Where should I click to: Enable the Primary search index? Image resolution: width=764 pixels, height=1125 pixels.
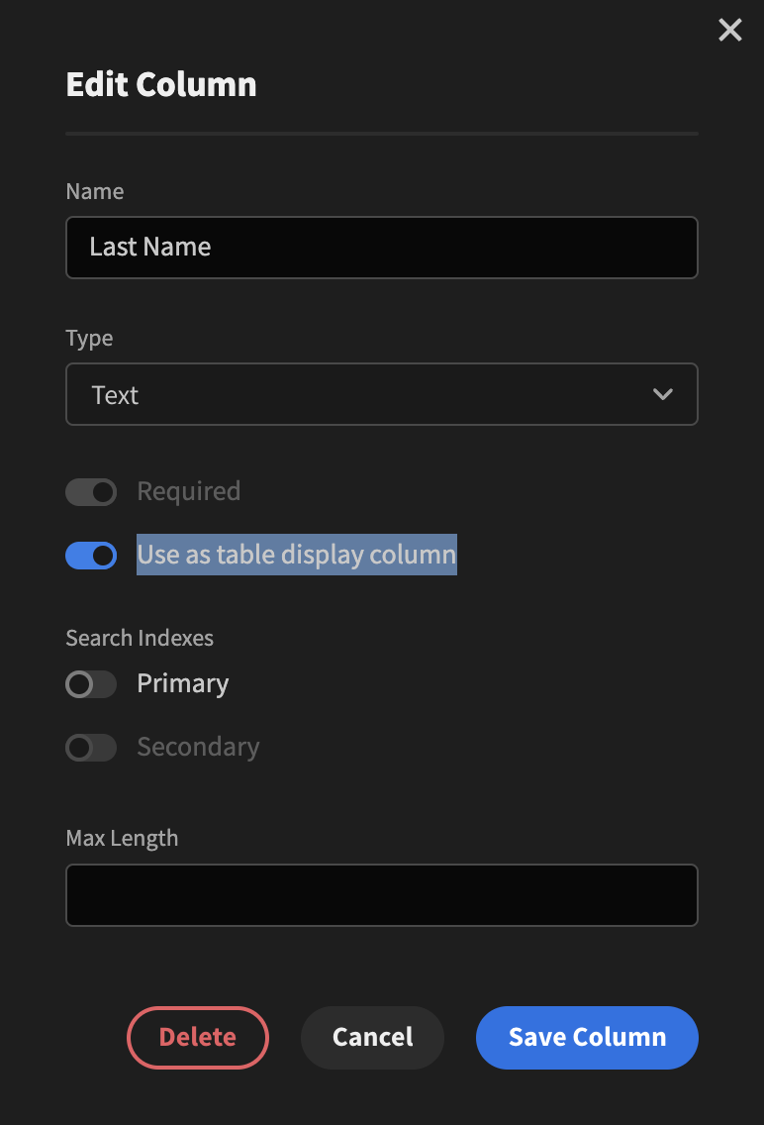(91, 684)
